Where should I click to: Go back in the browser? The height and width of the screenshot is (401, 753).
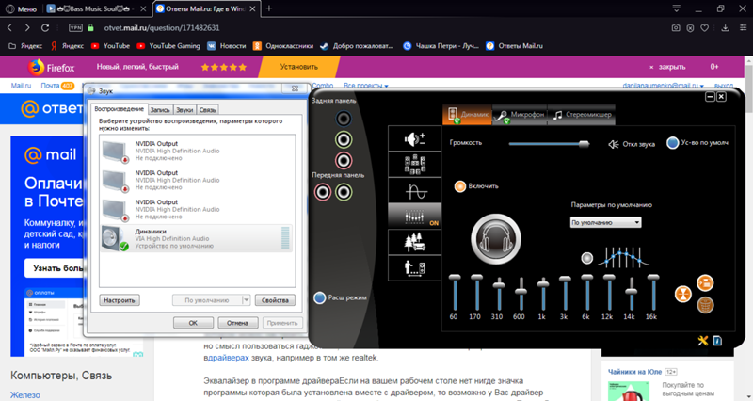click(x=9, y=28)
